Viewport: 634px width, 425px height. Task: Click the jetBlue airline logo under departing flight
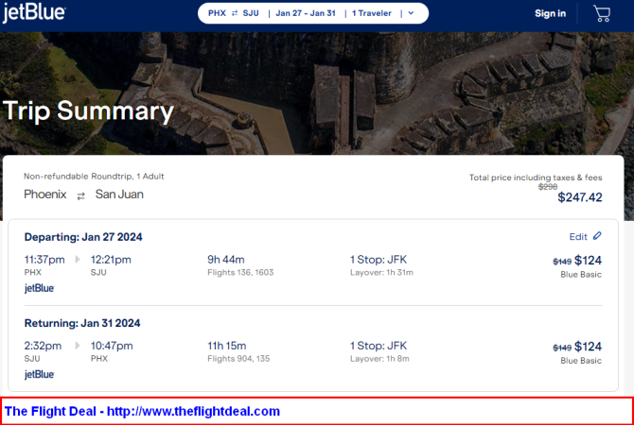pos(39,288)
